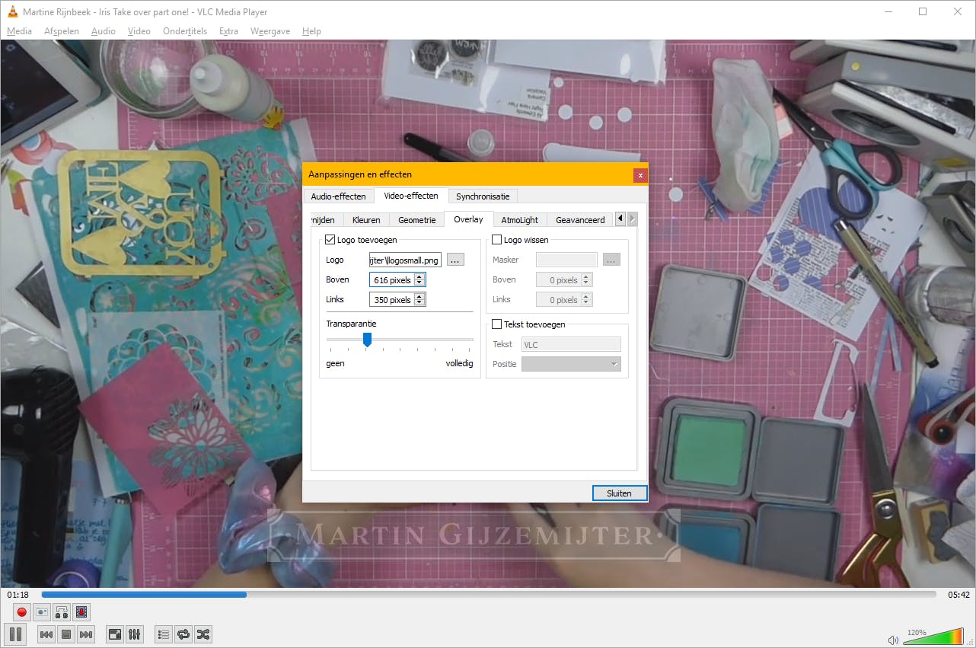The image size is (976, 648).
Task: Show the playlist icon
Action: click(163, 634)
